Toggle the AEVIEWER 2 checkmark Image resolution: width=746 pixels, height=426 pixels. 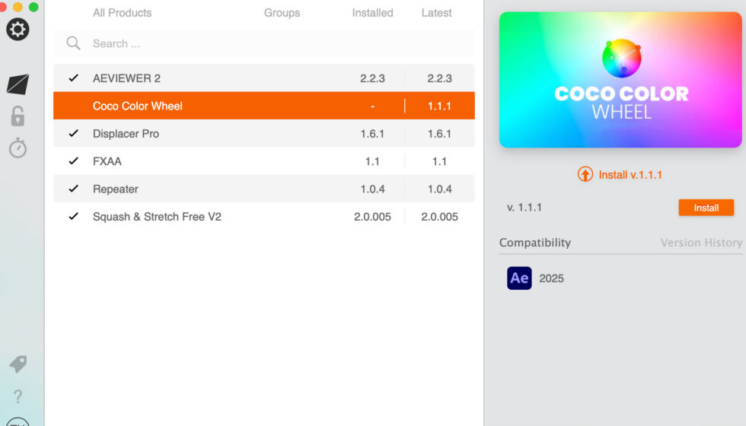click(73, 78)
